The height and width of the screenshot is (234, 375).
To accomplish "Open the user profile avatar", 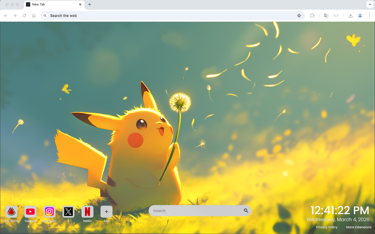I will tap(360, 16).
